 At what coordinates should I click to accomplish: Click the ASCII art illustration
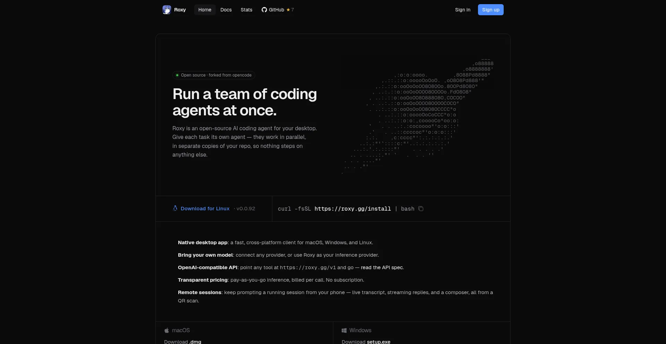pos(418,116)
